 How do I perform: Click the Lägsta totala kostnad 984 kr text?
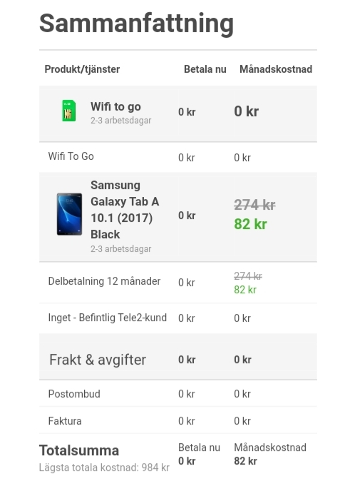pos(104,467)
